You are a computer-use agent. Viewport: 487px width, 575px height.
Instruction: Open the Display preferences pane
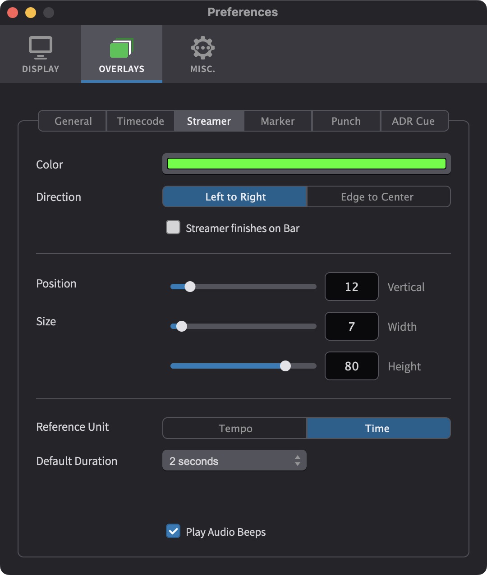[41, 54]
